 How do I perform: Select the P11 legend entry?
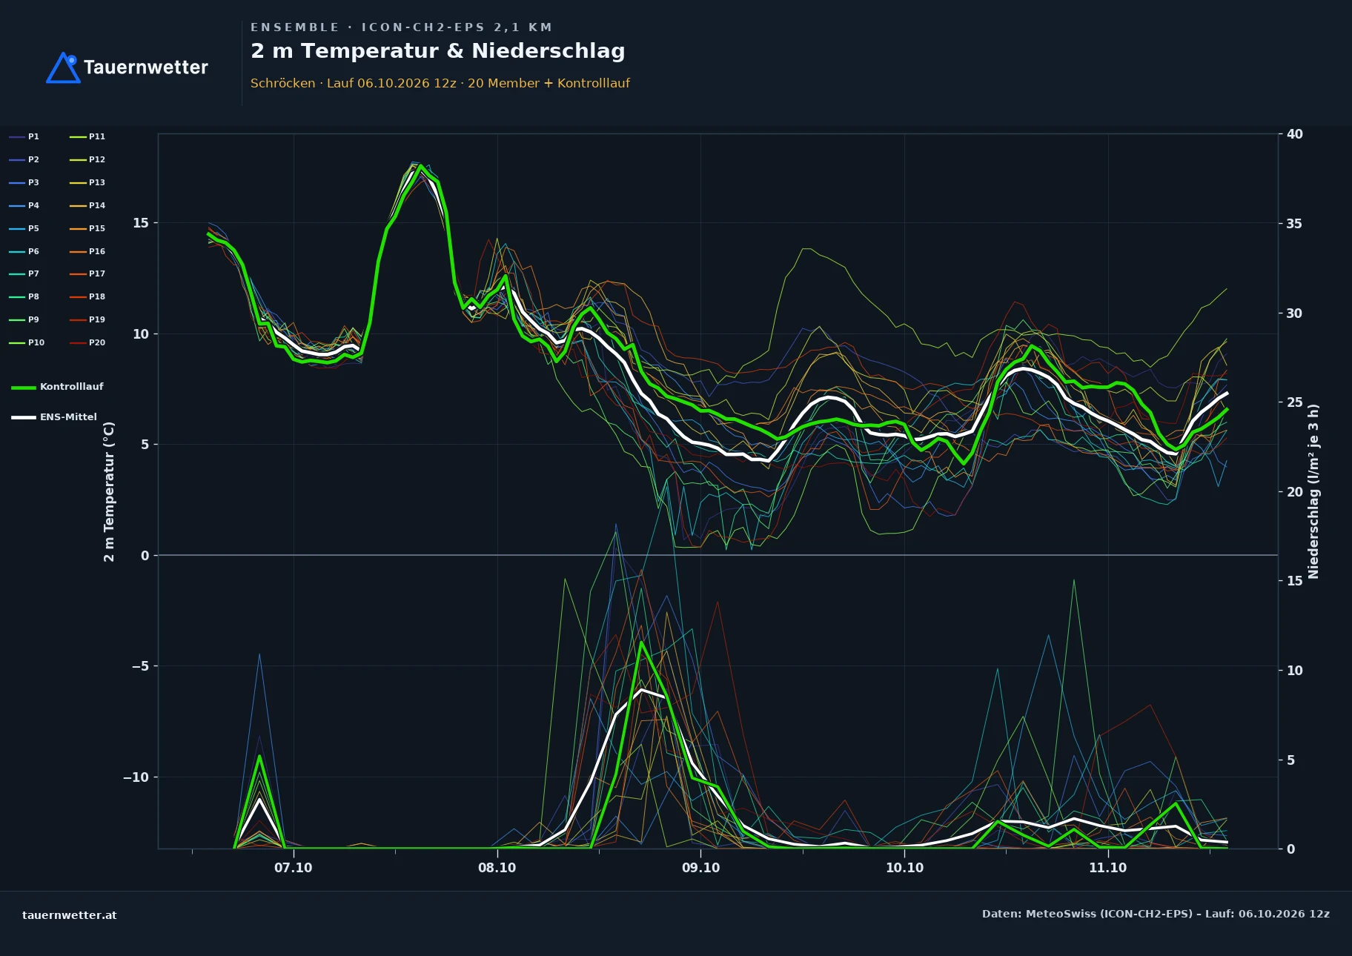coord(87,136)
